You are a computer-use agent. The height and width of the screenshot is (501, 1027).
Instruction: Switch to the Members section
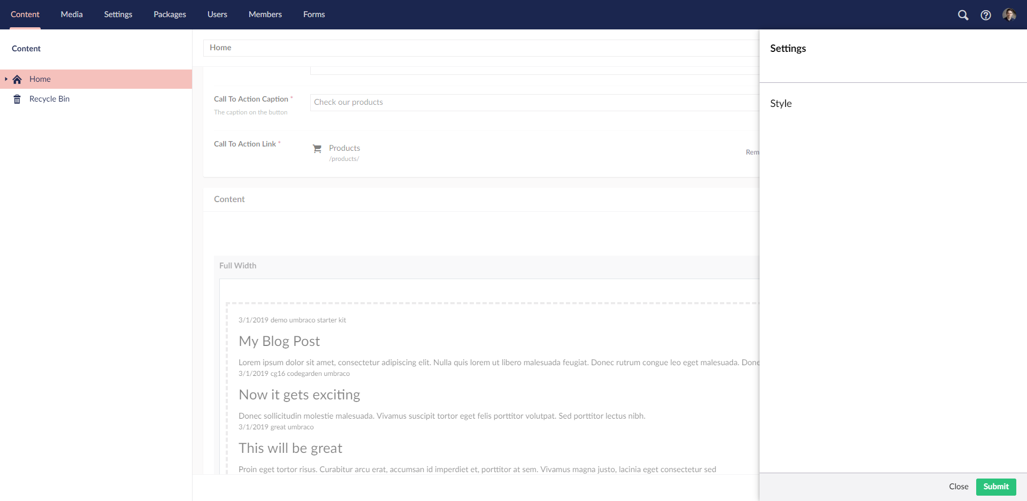point(265,14)
